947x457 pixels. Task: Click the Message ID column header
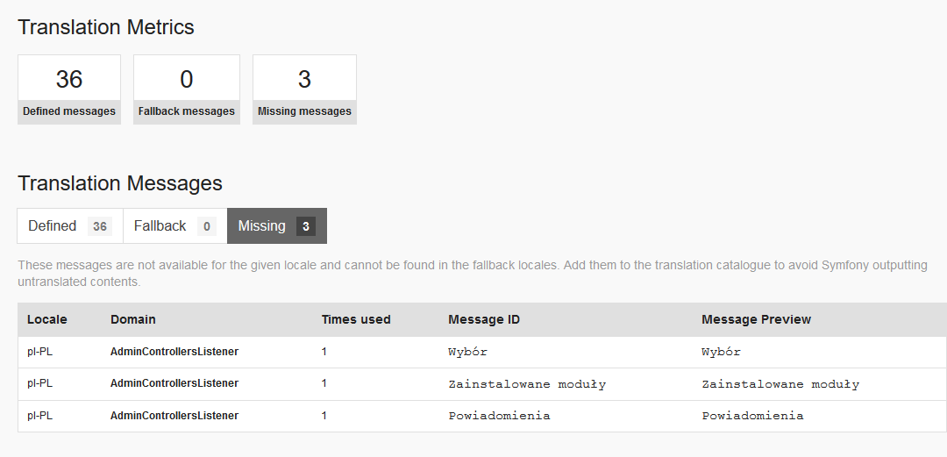coord(484,319)
